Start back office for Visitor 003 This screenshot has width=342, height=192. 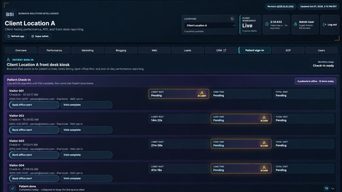[x=34, y=155]
